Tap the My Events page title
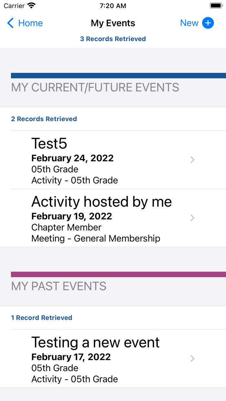 point(113,23)
